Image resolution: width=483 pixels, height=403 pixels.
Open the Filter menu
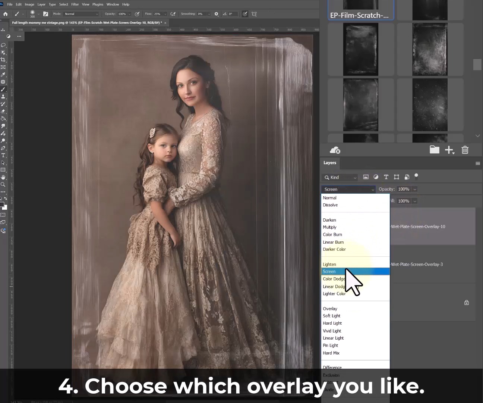point(75,4)
